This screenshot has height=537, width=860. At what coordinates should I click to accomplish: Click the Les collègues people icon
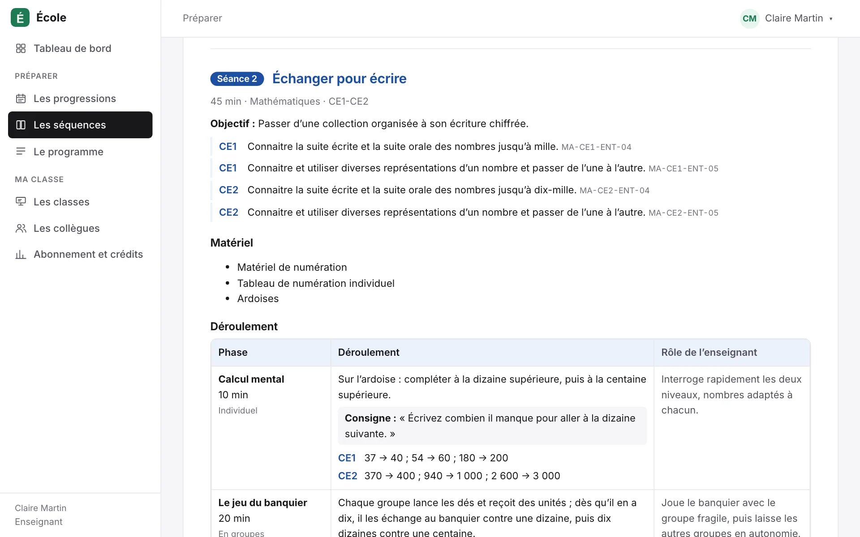point(21,228)
